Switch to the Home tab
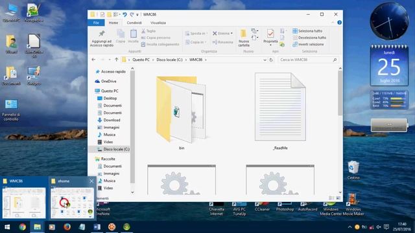This screenshot has height=233, width=415. [x=113, y=23]
